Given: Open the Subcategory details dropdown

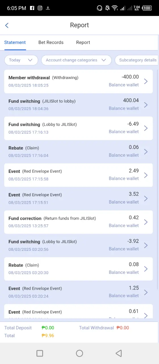Looking at the screenshot, I should [x=137, y=60].
